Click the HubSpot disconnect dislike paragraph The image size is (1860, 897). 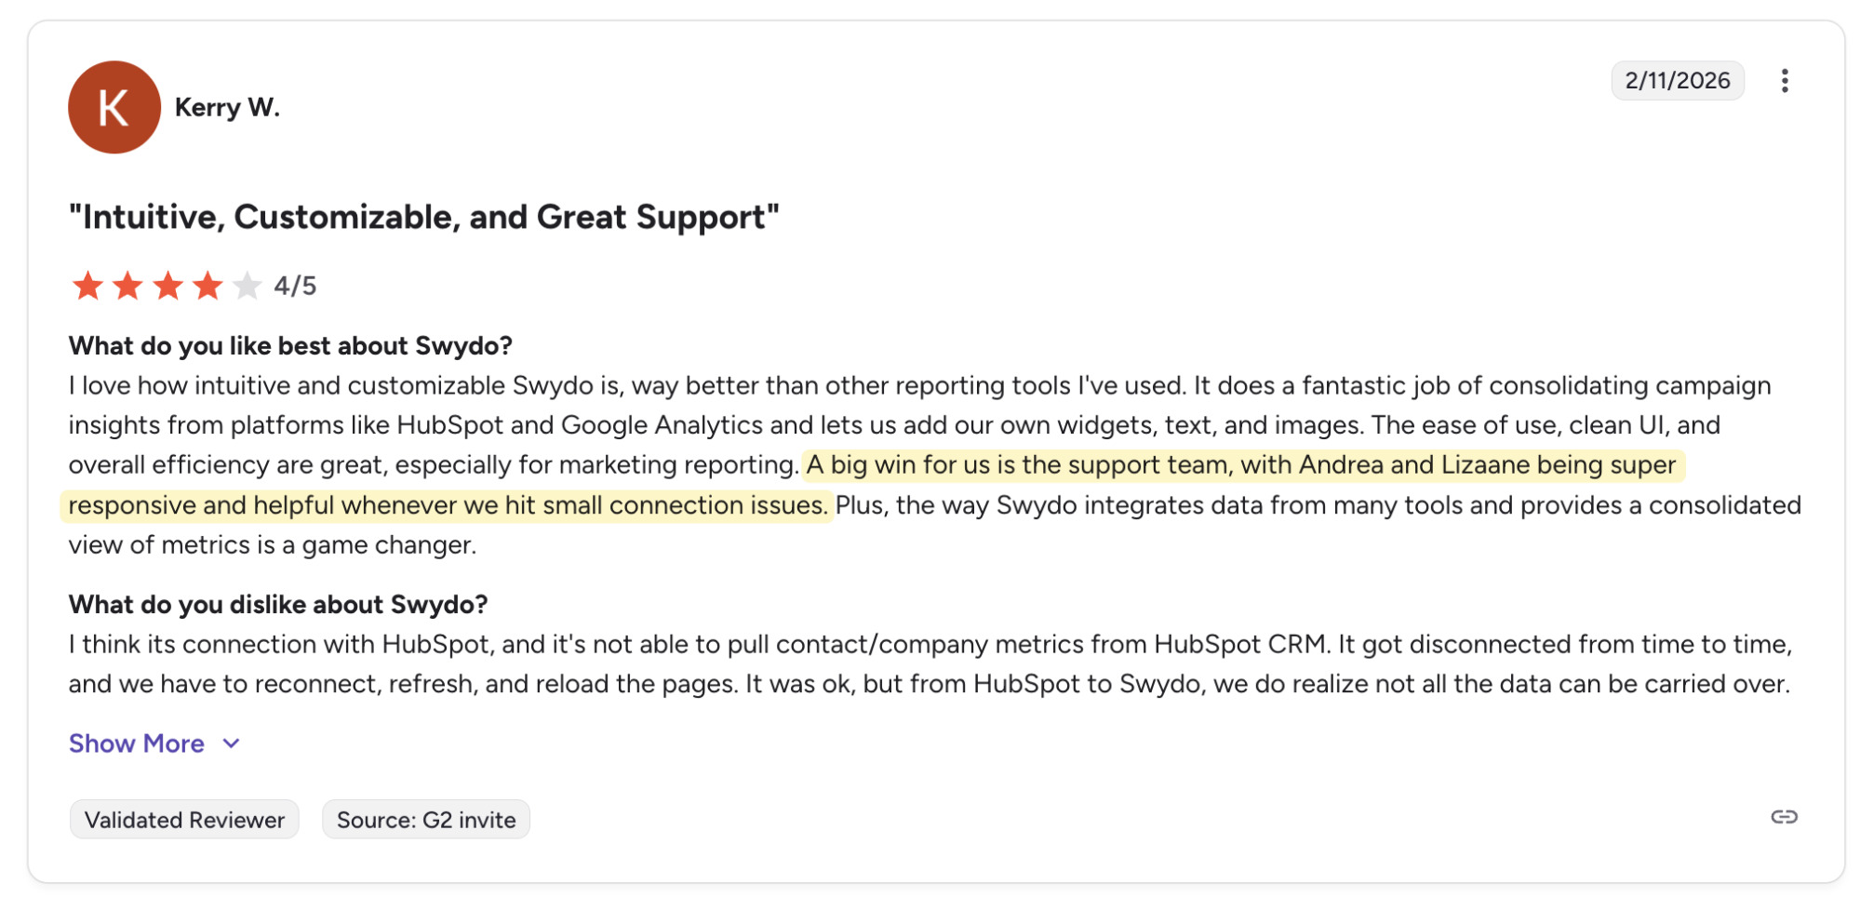coord(930,664)
